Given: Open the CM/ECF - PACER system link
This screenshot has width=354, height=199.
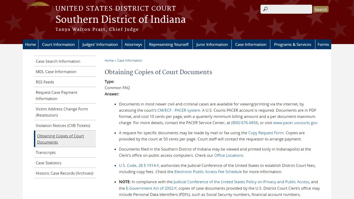Looking at the screenshot, I should [x=179, y=110].
